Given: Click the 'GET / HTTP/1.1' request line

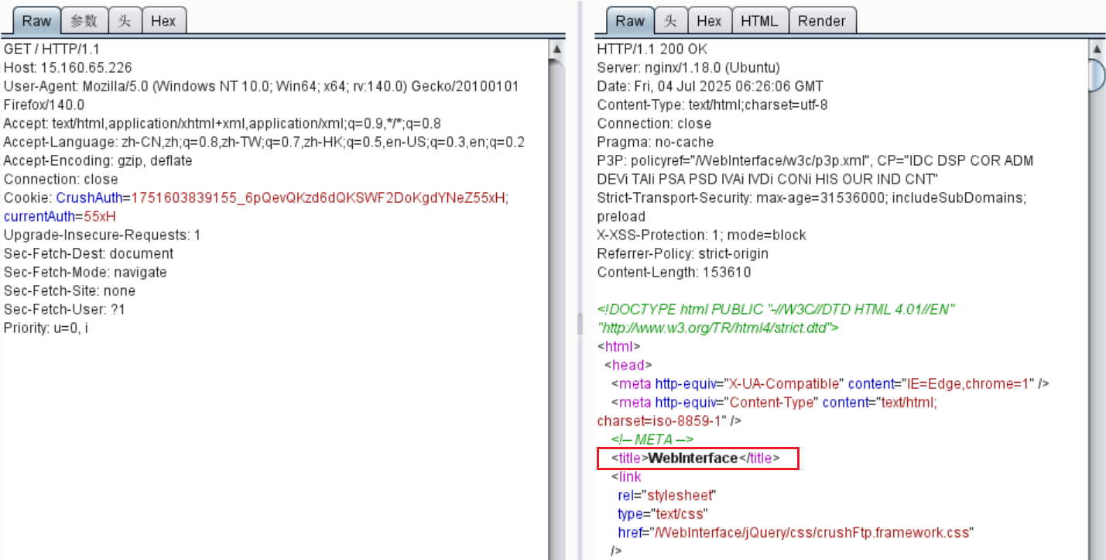Looking at the screenshot, I should (51, 49).
